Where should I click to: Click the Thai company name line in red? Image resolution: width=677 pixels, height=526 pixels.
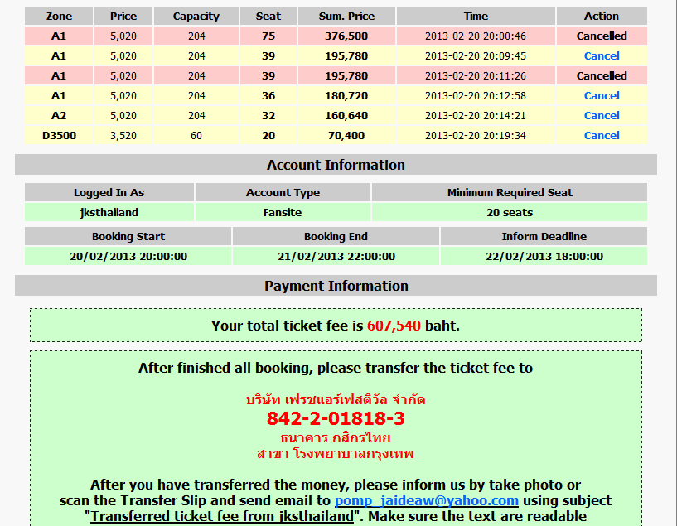(x=336, y=399)
